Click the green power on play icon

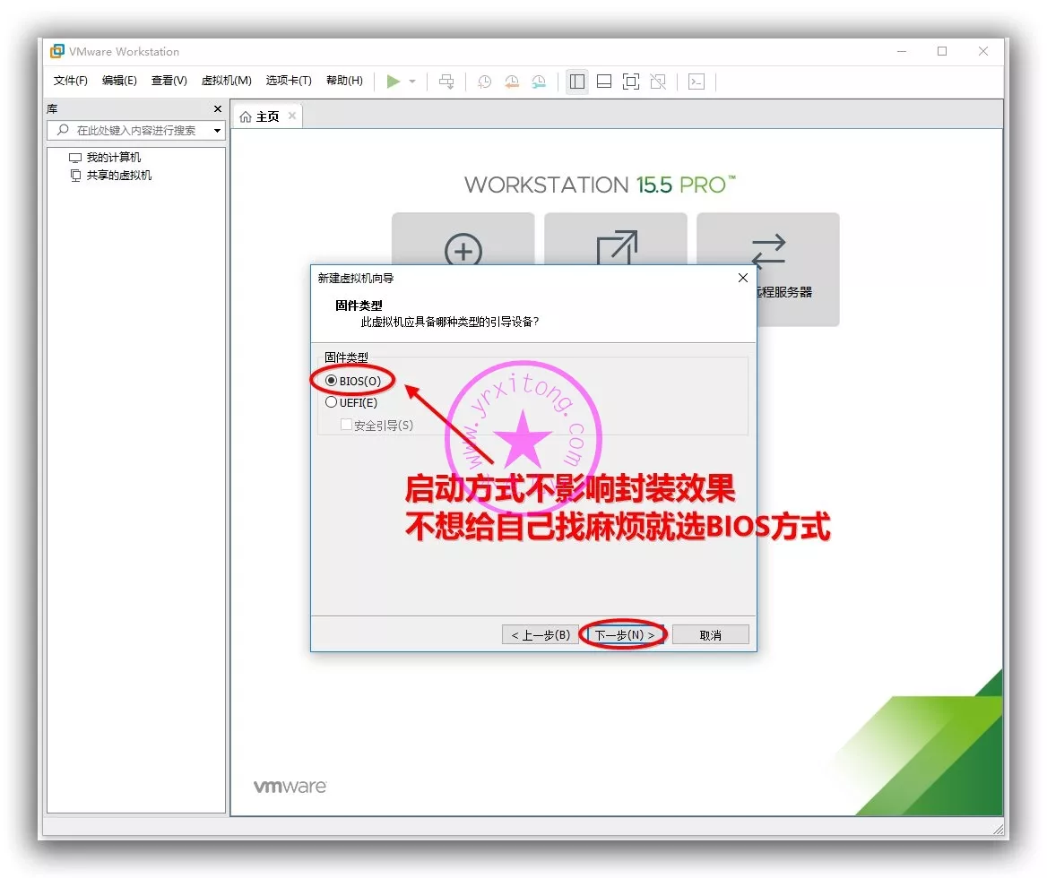click(x=393, y=82)
